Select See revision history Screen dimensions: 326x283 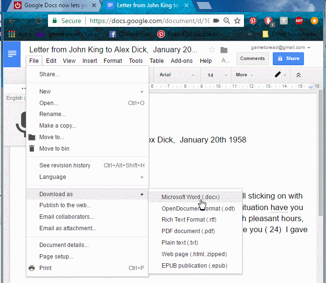(87, 165)
